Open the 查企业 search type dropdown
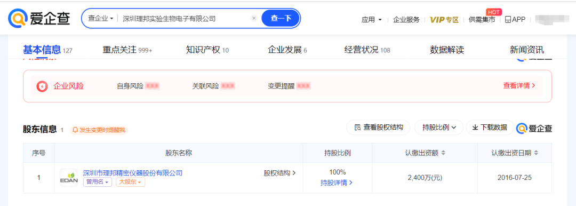 101,18
